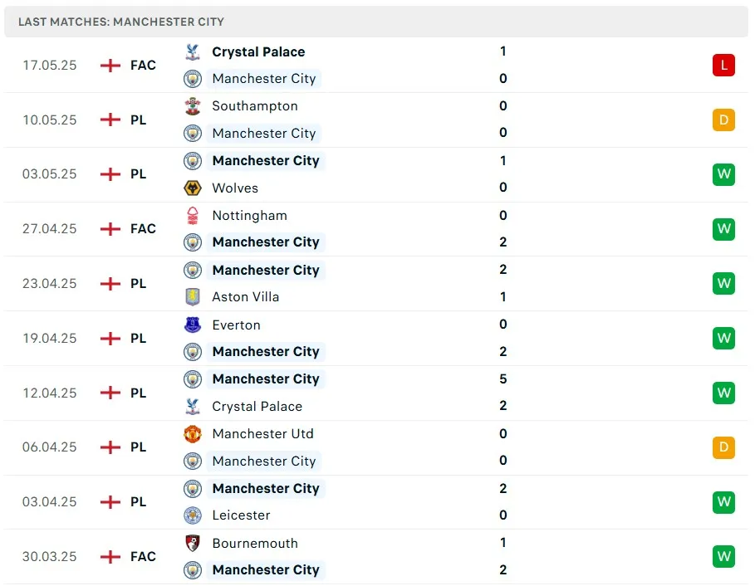This screenshot has width=755, height=586.
Task: Click the Everton club crest
Action: pyautogui.click(x=193, y=325)
